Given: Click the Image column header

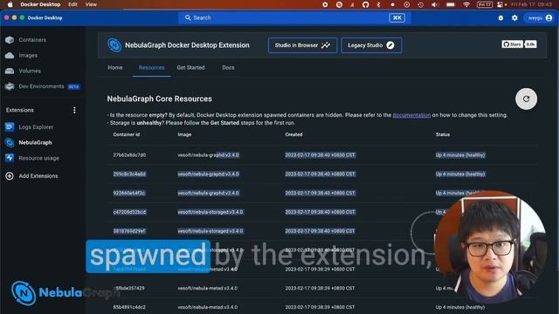Looking at the screenshot, I should click(x=184, y=134).
